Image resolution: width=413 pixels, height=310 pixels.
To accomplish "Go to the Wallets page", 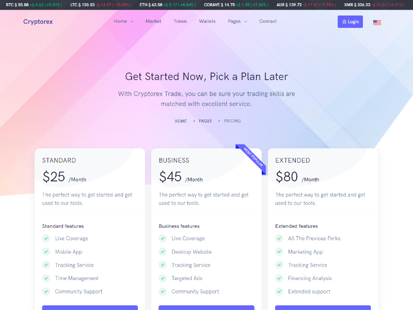I will (208, 21).
